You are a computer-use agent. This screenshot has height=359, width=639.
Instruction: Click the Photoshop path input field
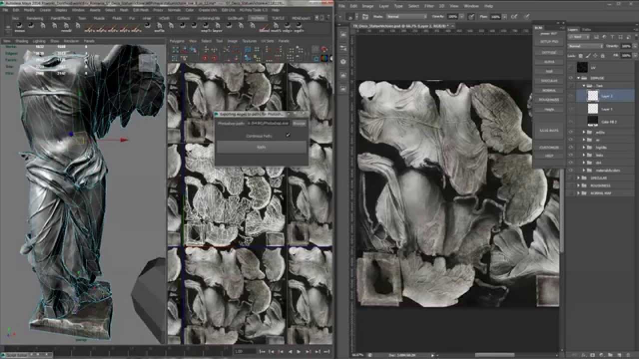tap(269, 123)
